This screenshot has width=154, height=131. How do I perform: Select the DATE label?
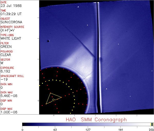click(4, 2)
